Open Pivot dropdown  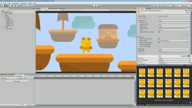point(174,30)
